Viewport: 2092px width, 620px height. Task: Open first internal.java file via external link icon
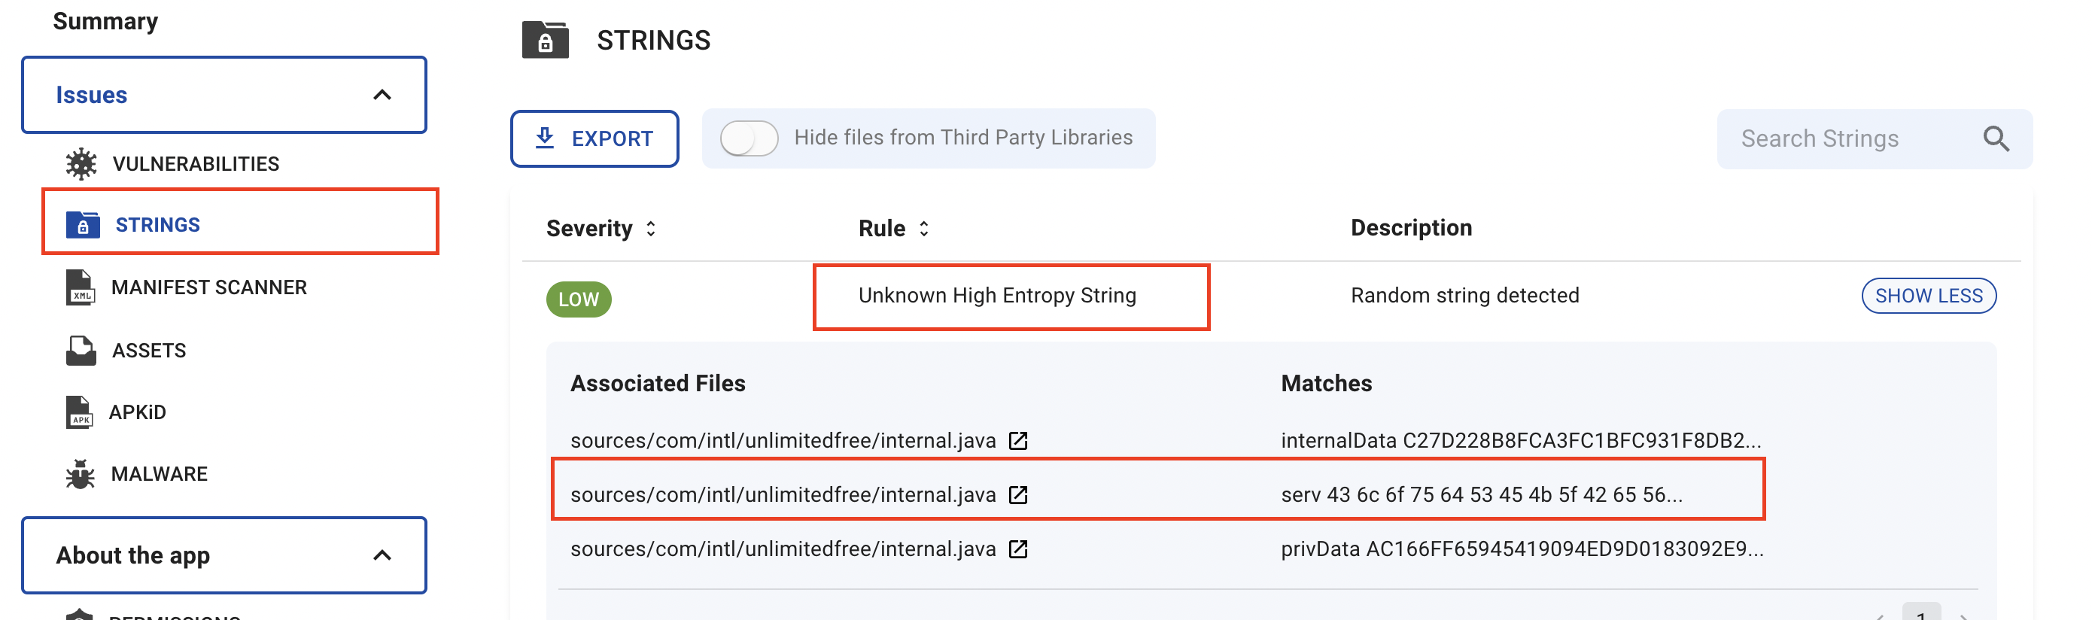click(1017, 441)
